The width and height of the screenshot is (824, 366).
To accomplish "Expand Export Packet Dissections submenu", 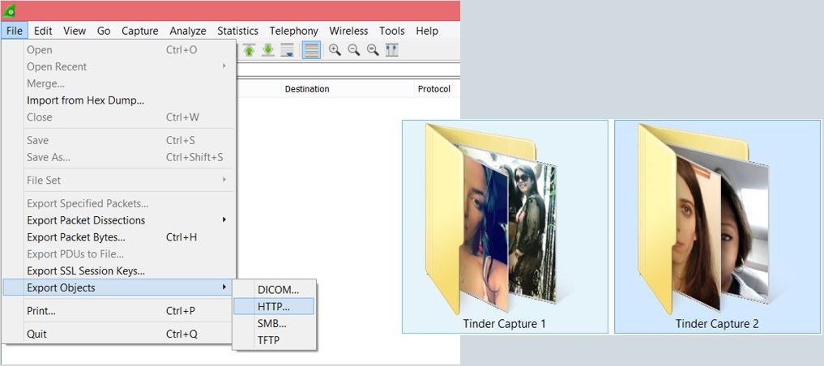I will click(x=119, y=220).
